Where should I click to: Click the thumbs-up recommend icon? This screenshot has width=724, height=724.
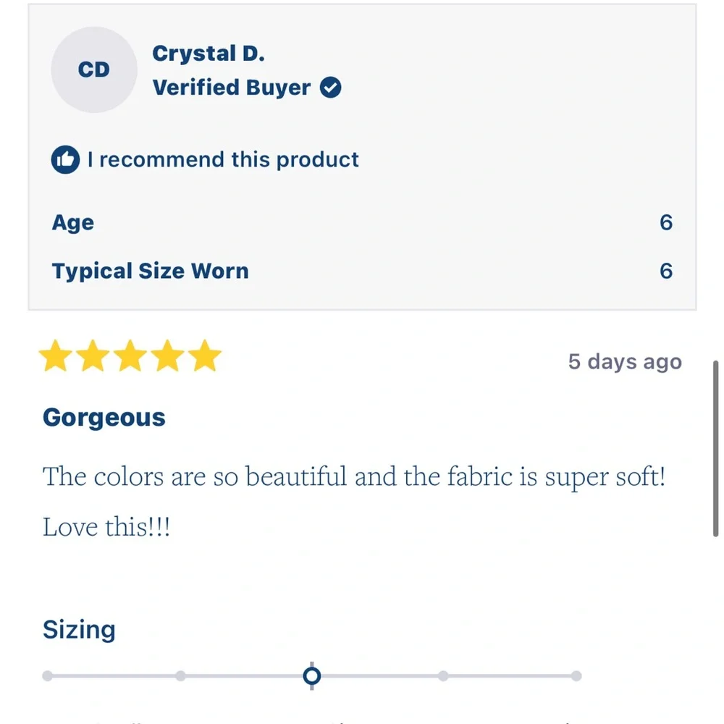pos(65,160)
